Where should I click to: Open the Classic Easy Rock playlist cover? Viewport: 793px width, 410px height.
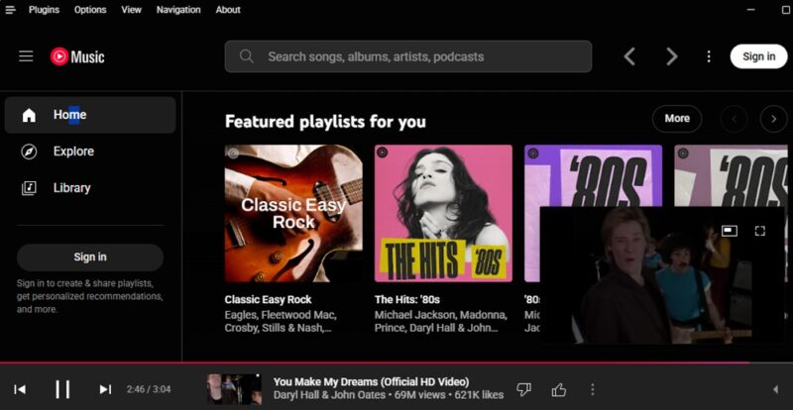click(x=293, y=213)
